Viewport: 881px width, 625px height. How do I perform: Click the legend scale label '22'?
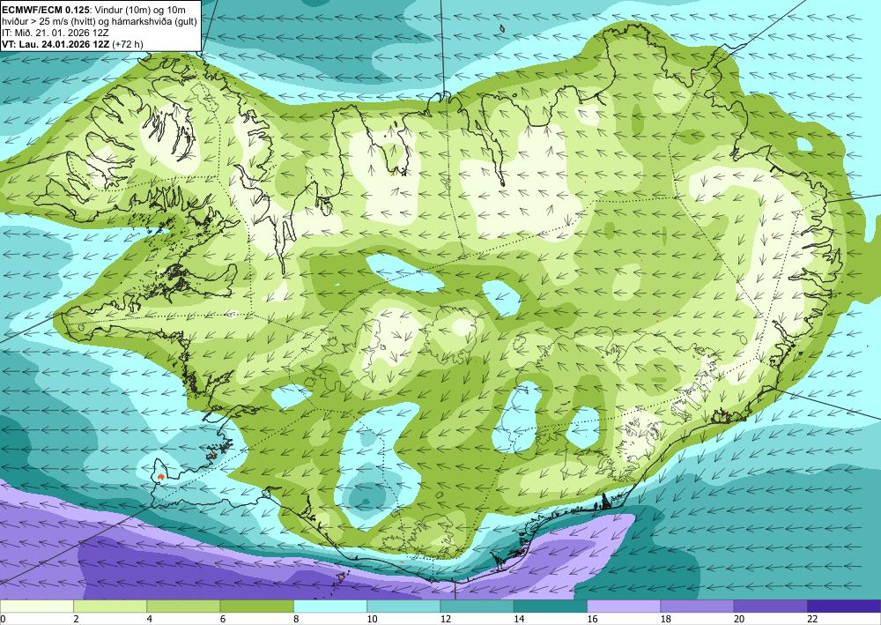(812, 619)
